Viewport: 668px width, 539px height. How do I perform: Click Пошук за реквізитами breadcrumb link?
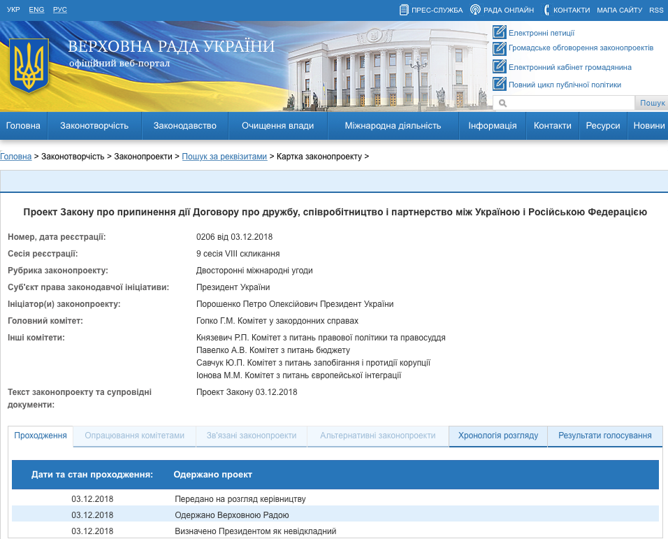coord(224,157)
